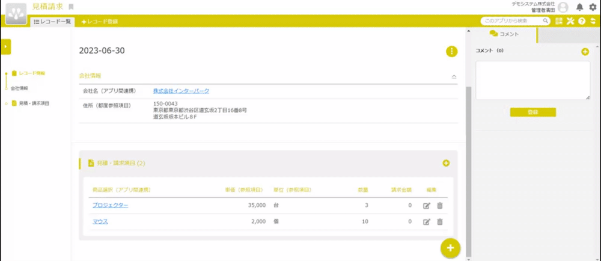Switch to the レコード一覧 tab
This screenshot has height=261, width=601.
pos(53,22)
